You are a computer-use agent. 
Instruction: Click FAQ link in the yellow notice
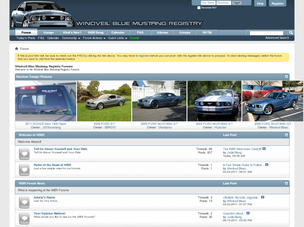coord(80,56)
